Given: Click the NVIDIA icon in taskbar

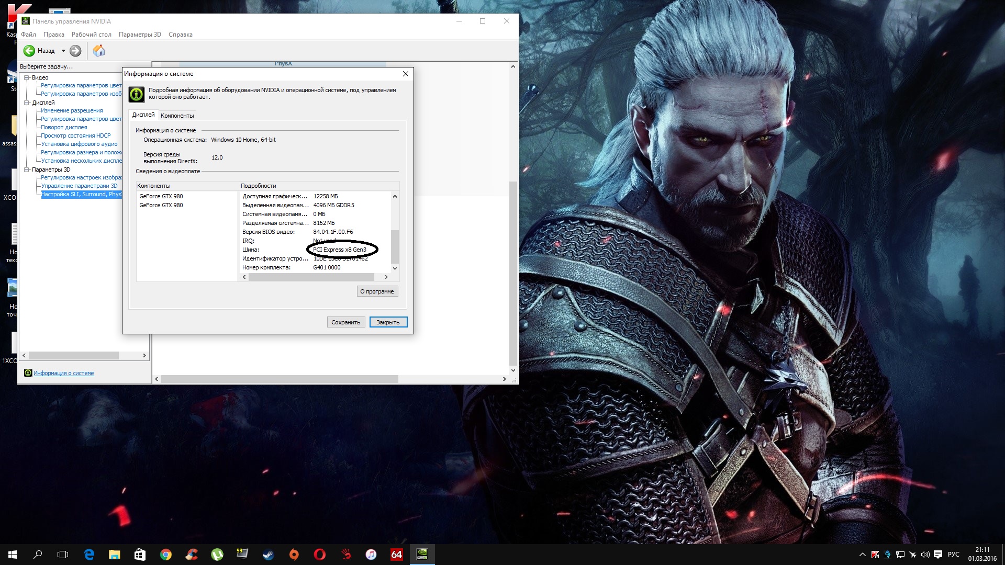Looking at the screenshot, I should coord(422,555).
